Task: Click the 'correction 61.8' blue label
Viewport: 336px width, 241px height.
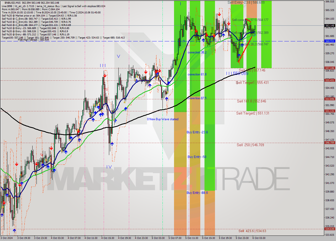Action: [x=197, y=74]
